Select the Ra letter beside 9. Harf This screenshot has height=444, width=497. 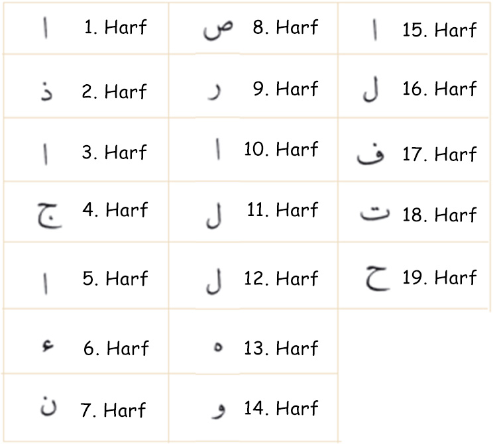point(215,92)
